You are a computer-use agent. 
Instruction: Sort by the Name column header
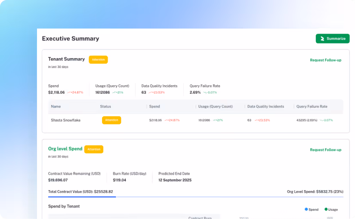[x=56, y=106]
